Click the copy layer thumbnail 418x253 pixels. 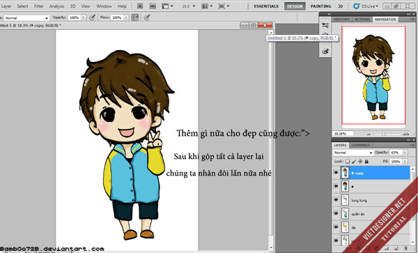(x=345, y=173)
